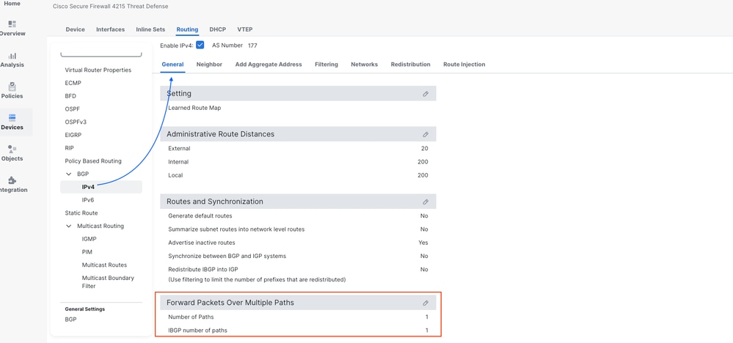Switch to the Device tab
Screen dimensions: 733x343
pos(76,29)
